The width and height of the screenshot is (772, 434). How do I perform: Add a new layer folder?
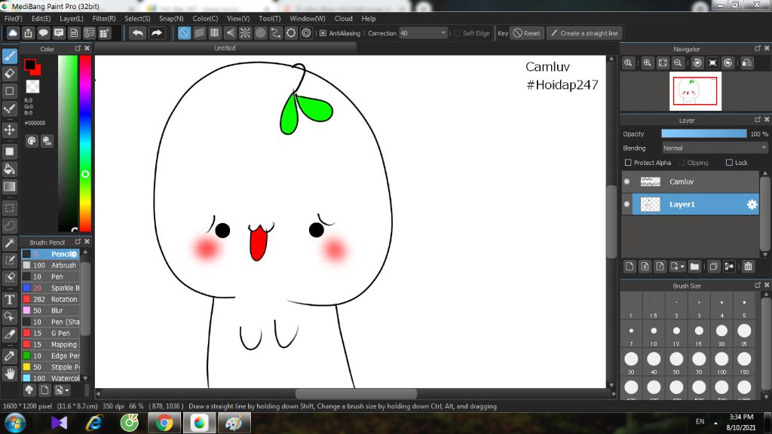[x=694, y=266]
